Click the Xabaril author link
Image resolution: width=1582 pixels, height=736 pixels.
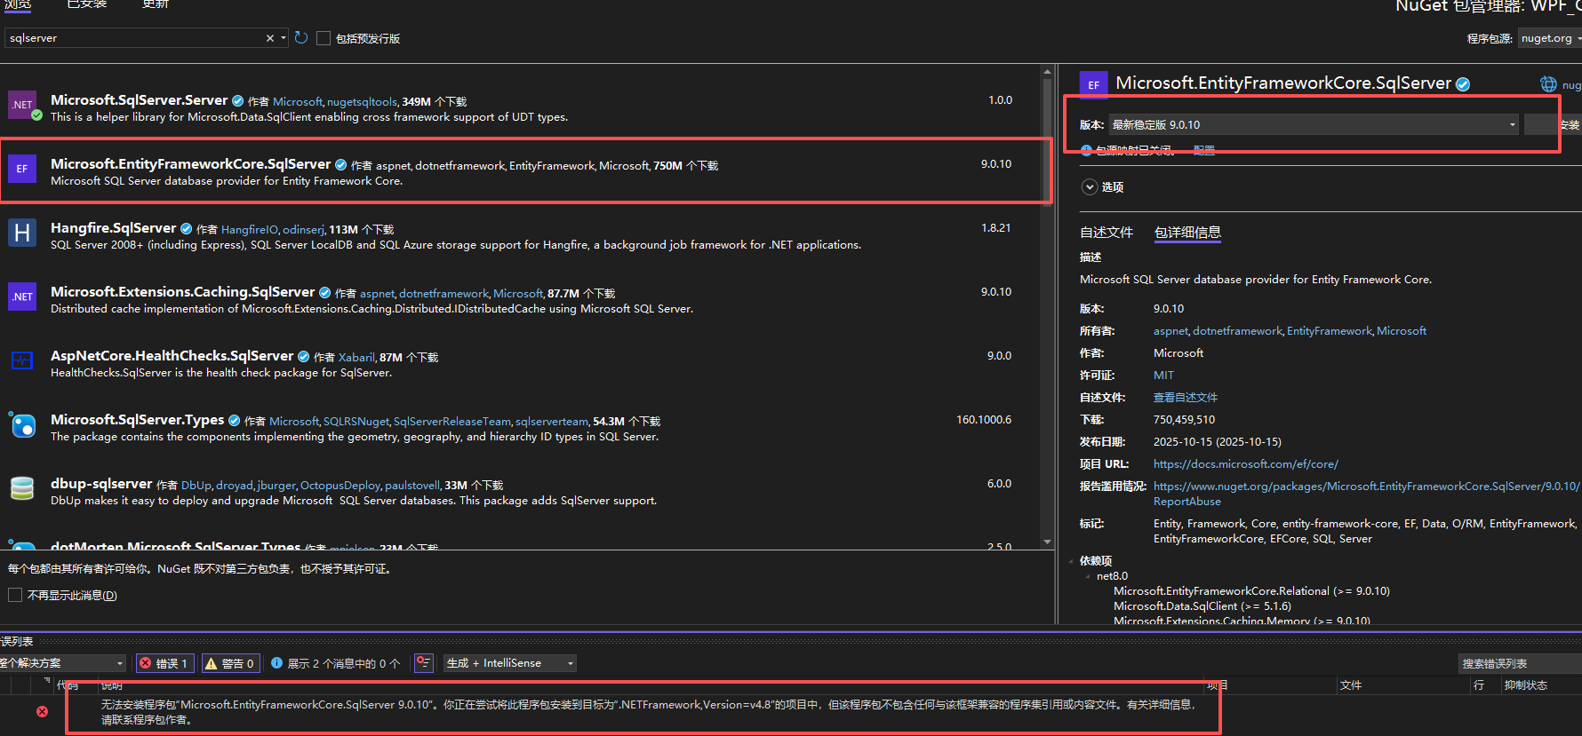pos(356,358)
